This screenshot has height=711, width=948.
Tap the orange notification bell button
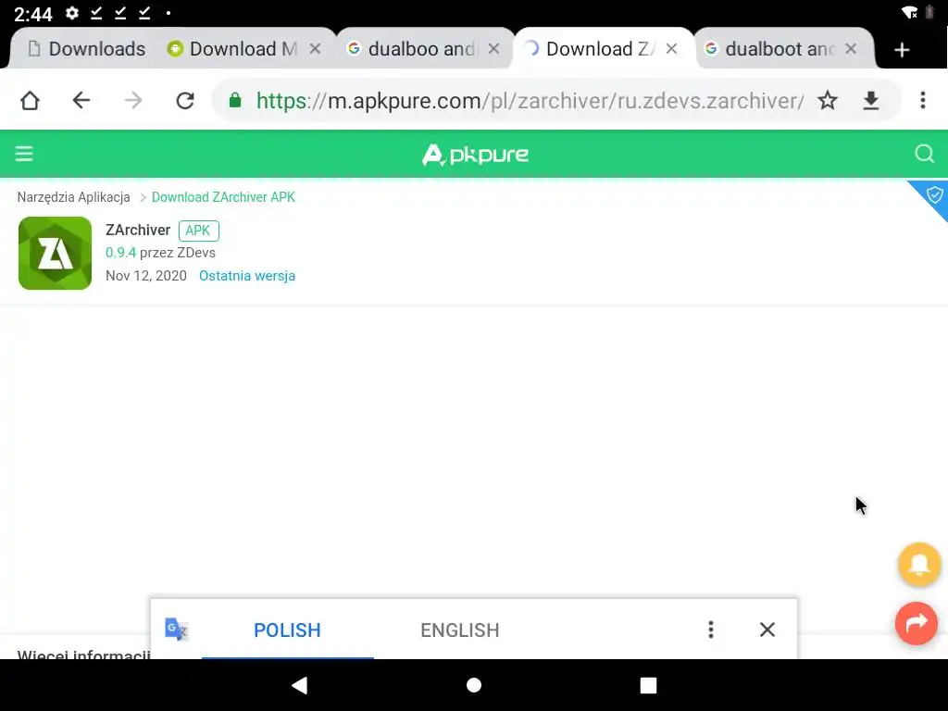(919, 564)
